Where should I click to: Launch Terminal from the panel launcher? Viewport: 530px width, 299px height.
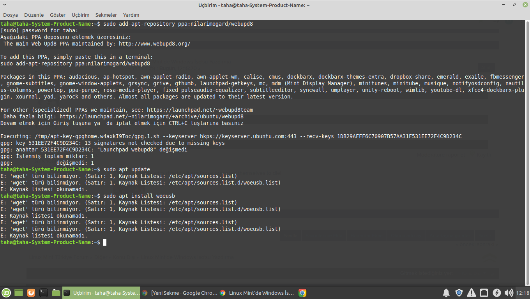coord(44,293)
